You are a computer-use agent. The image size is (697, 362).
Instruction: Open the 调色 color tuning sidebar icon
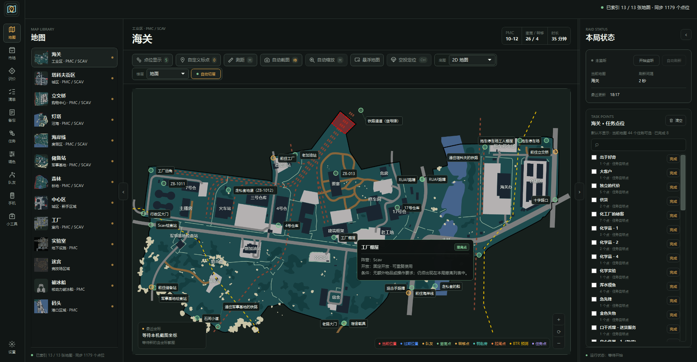(12, 157)
